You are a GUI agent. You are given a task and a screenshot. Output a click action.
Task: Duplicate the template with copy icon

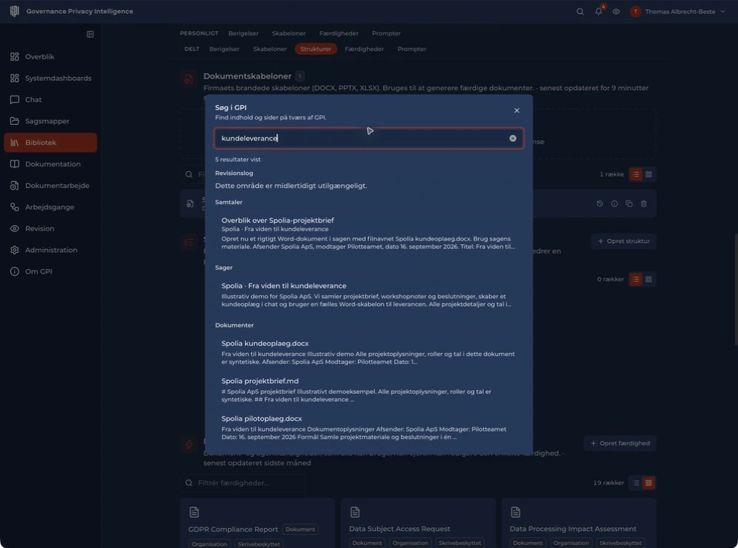[628, 203]
